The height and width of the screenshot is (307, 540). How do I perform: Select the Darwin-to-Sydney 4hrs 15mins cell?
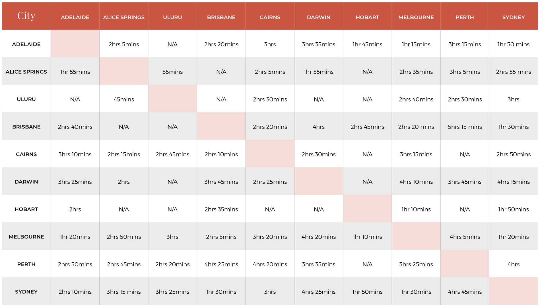[513, 182]
